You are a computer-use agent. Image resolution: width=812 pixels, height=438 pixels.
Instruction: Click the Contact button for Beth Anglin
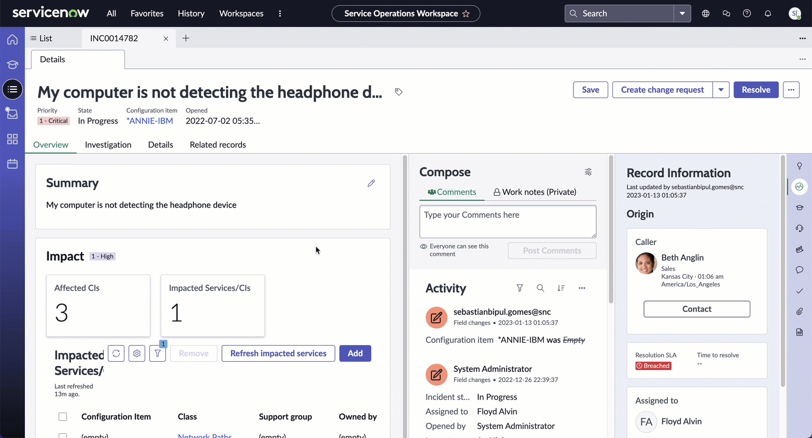(x=697, y=309)
